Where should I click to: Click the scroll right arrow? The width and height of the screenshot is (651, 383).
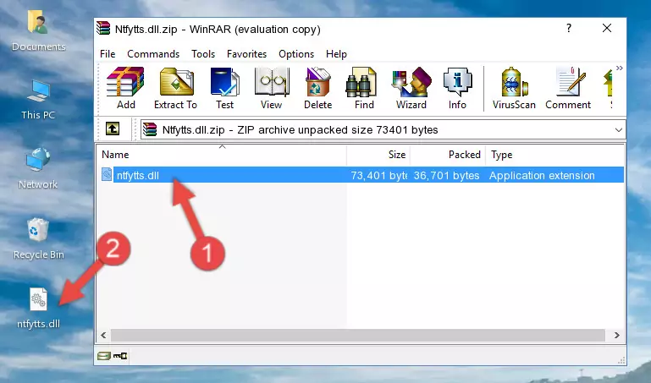tap(616, 336)
